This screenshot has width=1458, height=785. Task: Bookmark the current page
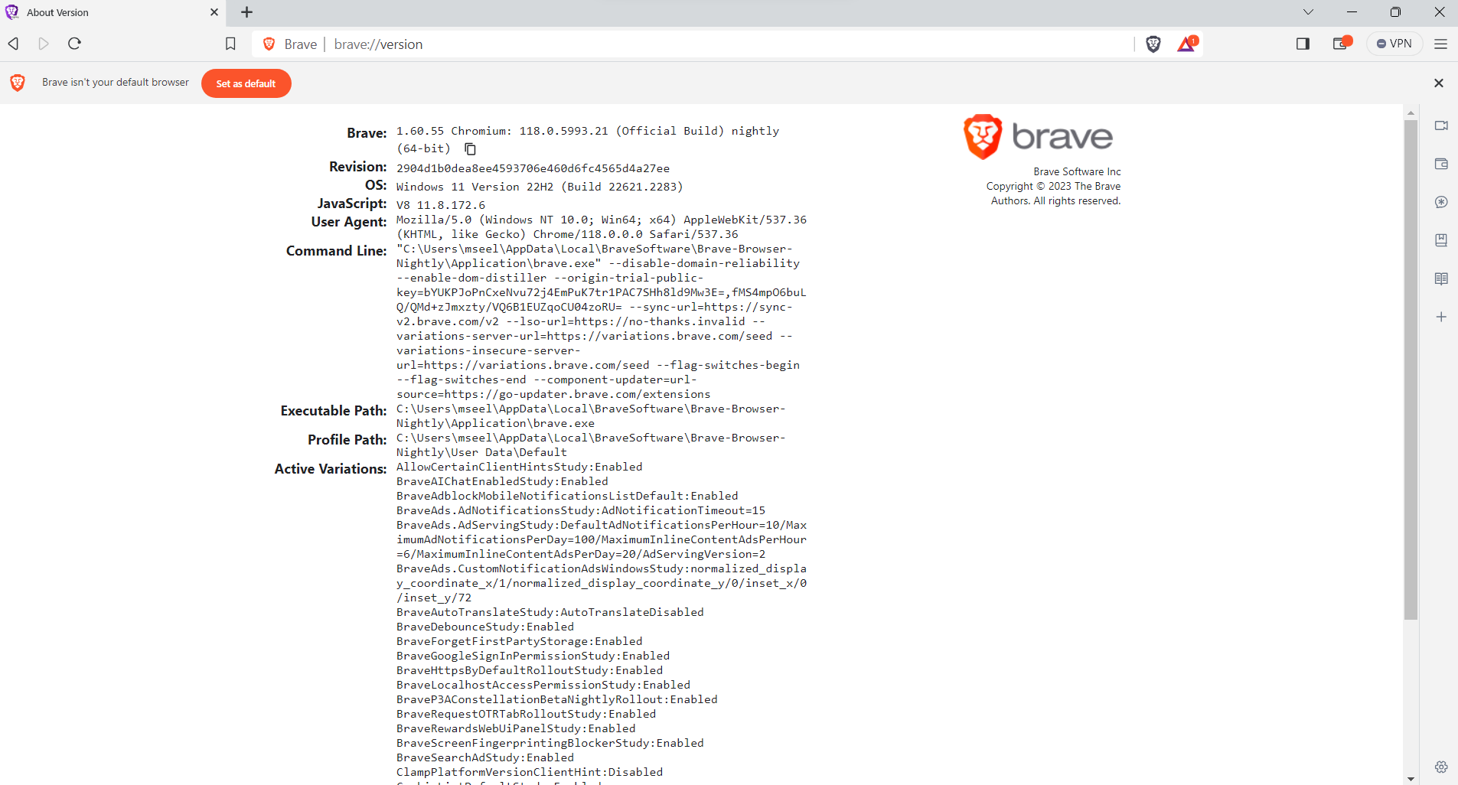point(230,44)
